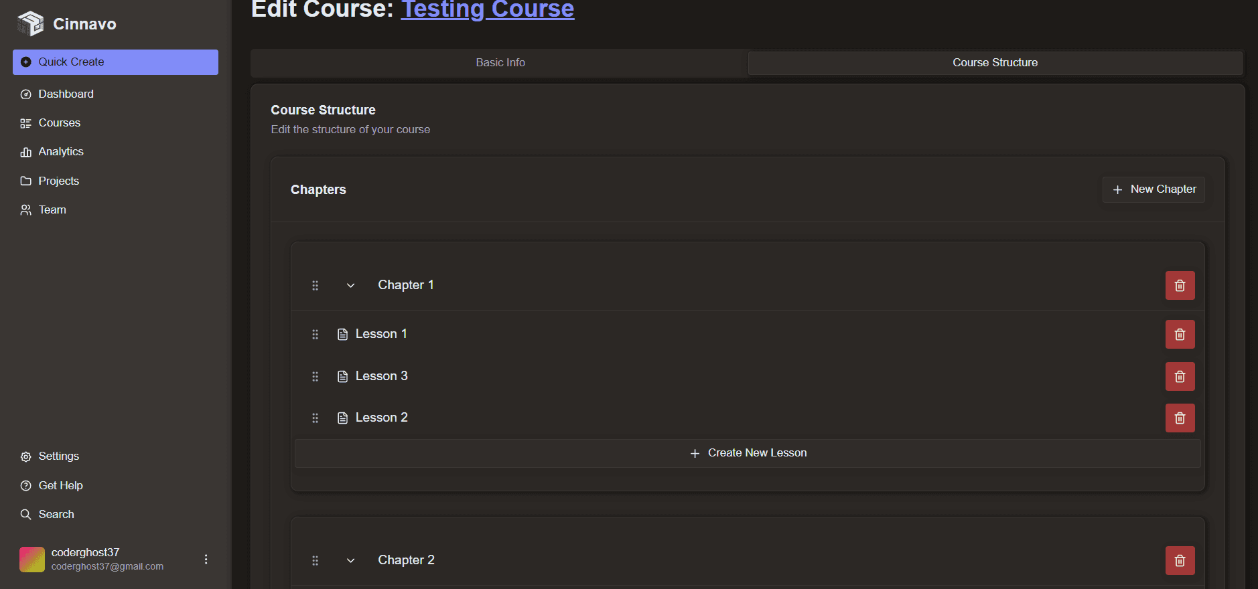Screen dimensions: 1258x589
Task: Select the Course Structure tab
Action: (995, 63)
